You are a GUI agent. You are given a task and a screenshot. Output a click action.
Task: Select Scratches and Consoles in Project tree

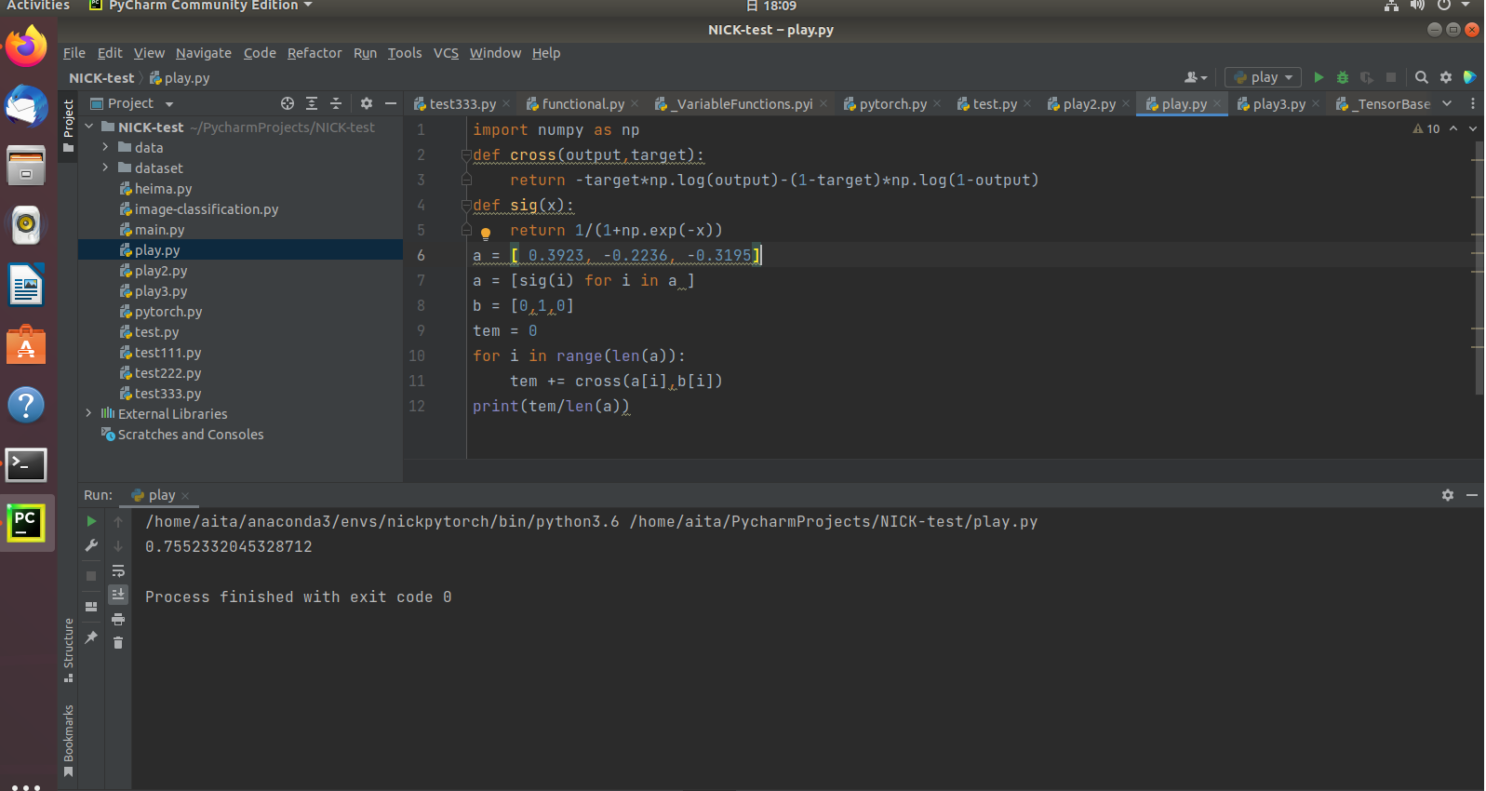pos(191,435)
